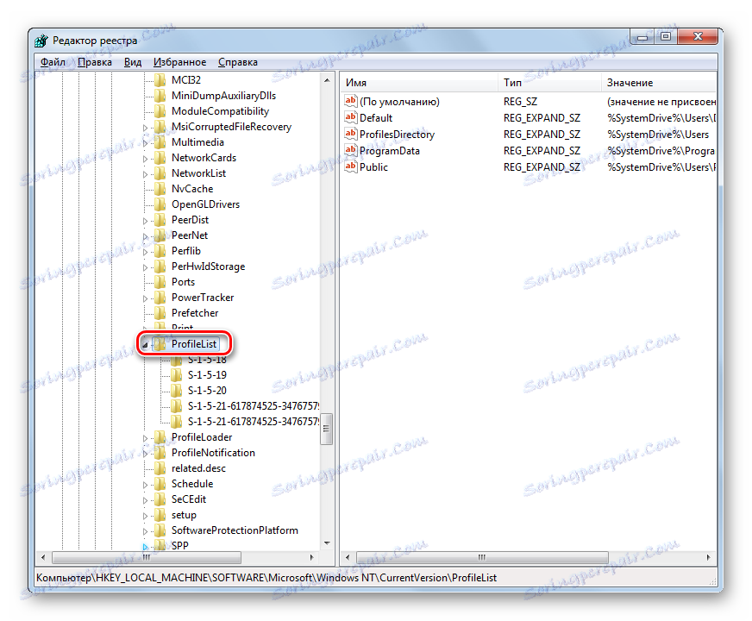752x621 pixels.
Task: Click the NvCache folder icon
Action: pos(160,189)
